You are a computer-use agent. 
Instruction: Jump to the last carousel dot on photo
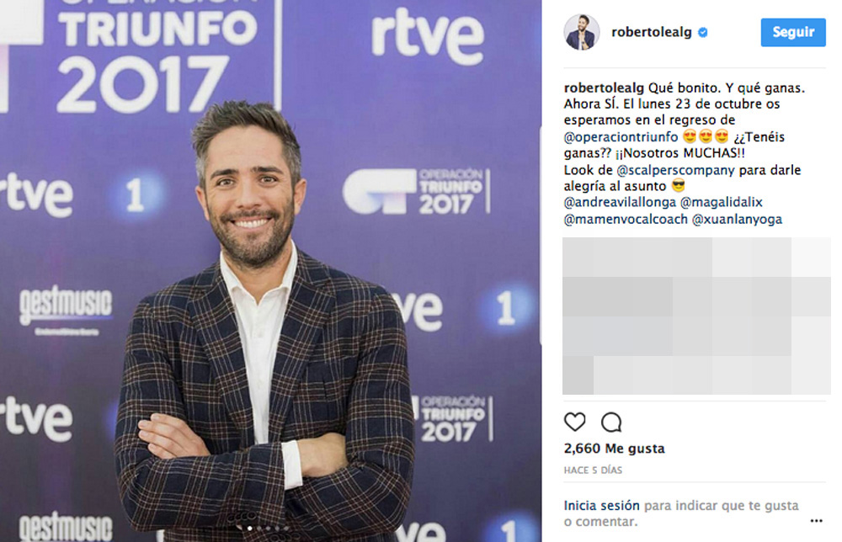pyautogui.click(x=286, y=528)
